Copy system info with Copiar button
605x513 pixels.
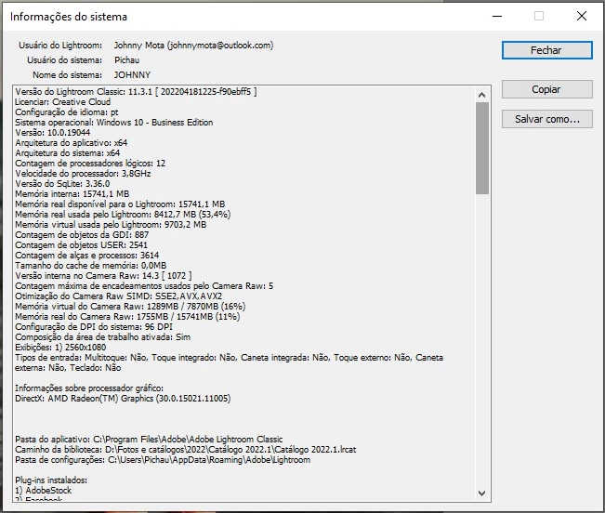(546, 89)
